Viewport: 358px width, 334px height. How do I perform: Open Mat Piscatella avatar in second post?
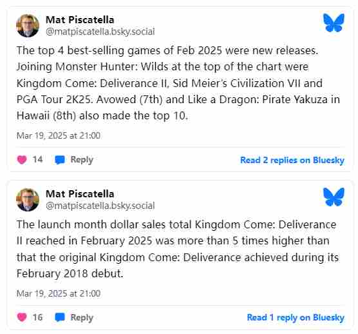[28, 200]
